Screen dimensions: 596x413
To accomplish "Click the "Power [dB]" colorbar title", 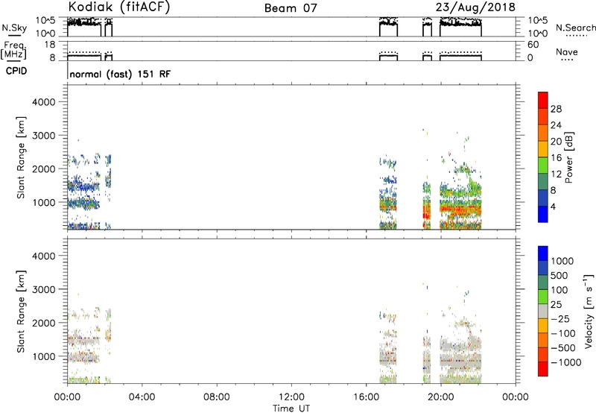I will pos(568,157).
